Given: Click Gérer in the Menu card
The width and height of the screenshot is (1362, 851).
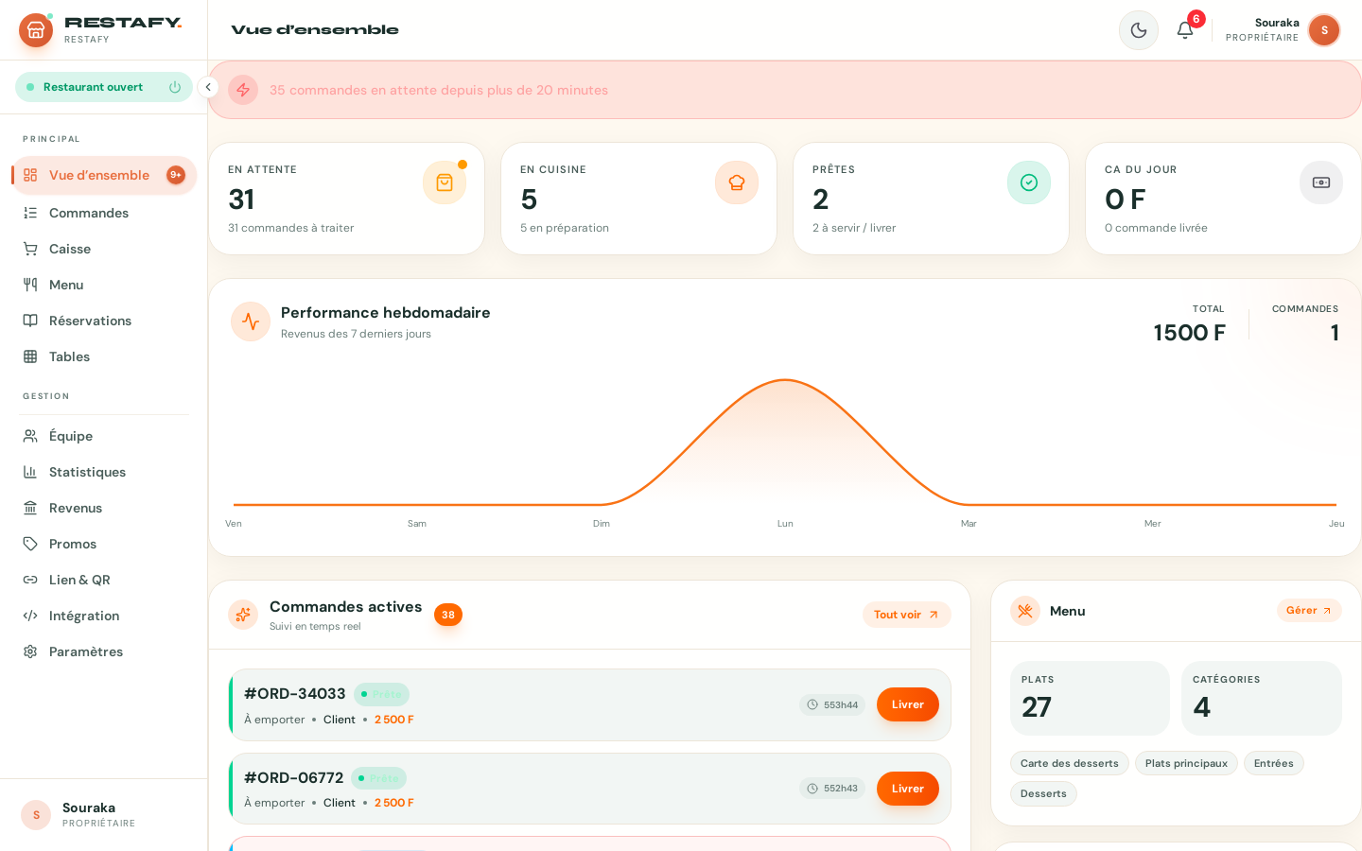Looking at the screenshot, I should (x=1309, y=611).
